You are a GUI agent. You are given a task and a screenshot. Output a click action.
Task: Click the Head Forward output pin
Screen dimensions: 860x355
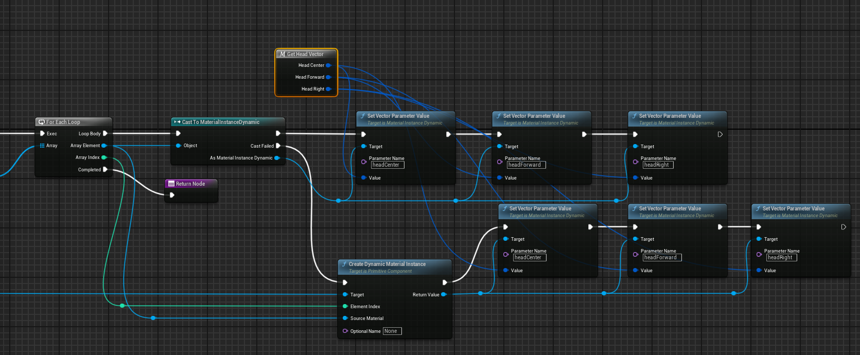[x=328, y=77]
